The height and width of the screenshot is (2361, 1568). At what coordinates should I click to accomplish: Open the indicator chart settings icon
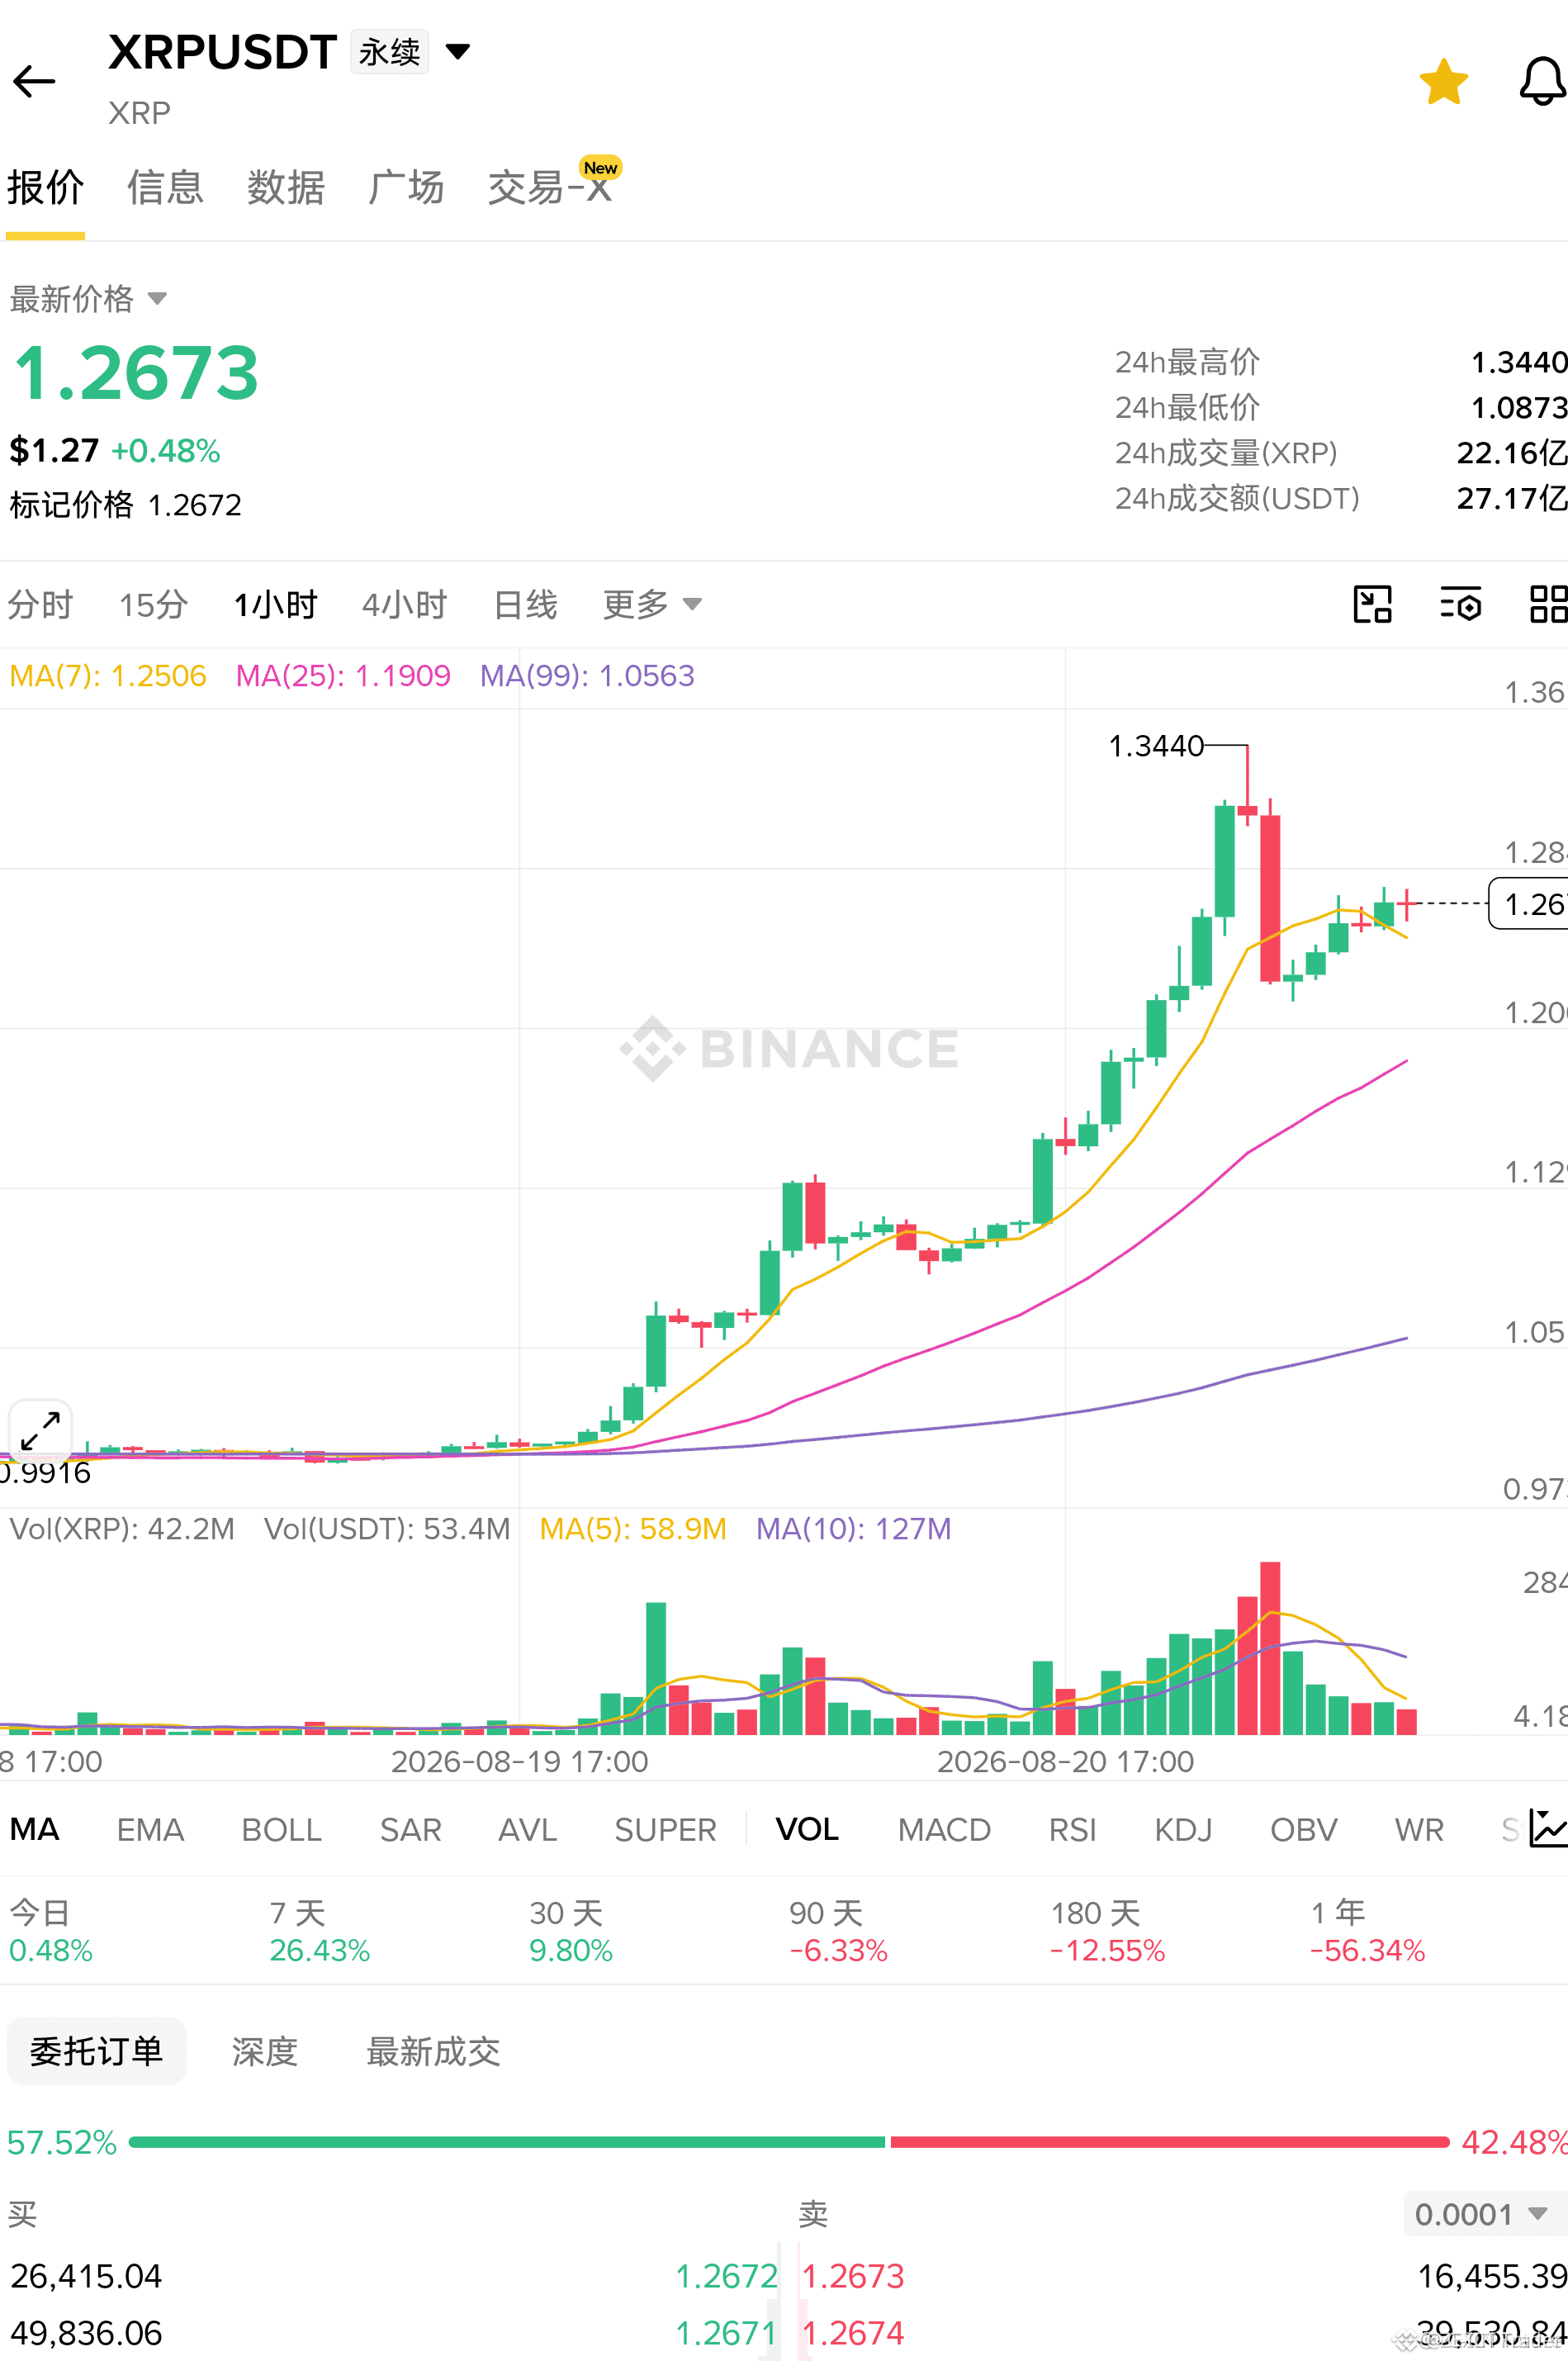[x=1548, y=1829]
